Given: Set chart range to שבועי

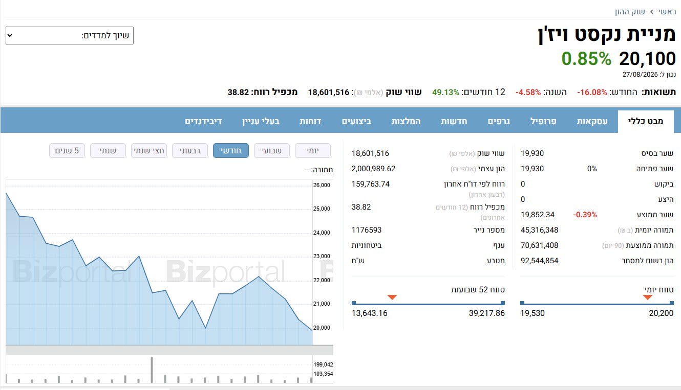Looking at the screenshot, I should 272,150.
